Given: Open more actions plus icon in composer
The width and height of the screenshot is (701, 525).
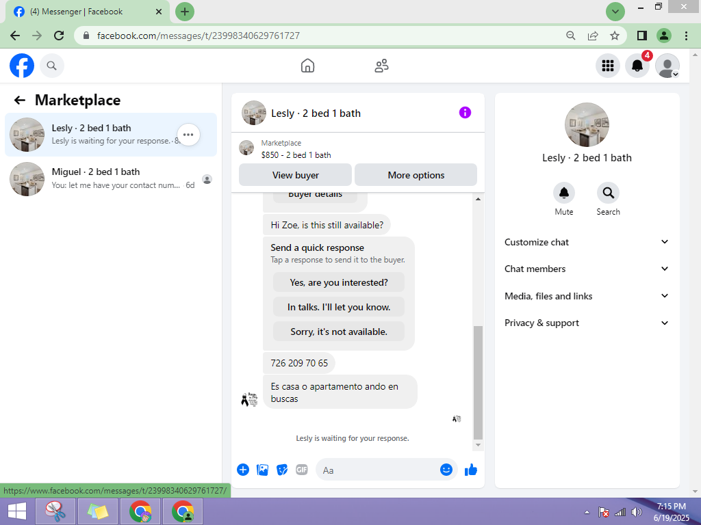Looking at the screenshot, I should tap(243, 470).
